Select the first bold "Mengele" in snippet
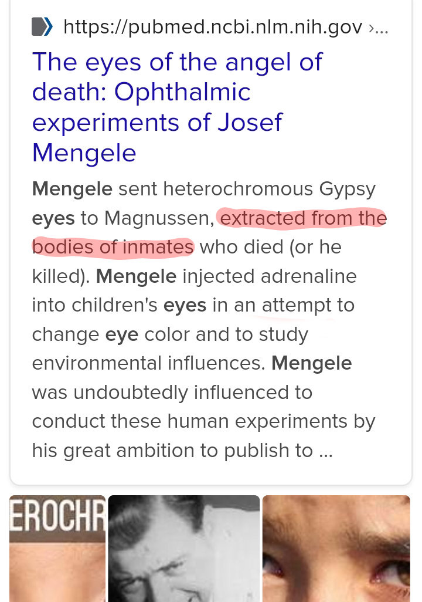 (x=72, y=189)
